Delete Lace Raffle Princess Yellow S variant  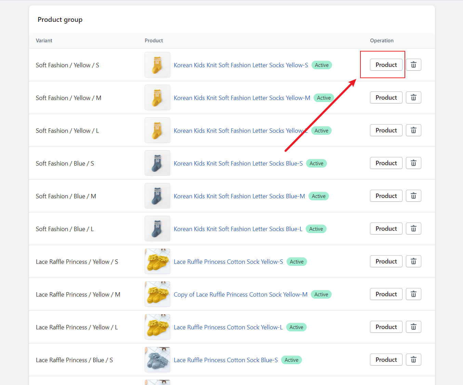tap(413, 261)
